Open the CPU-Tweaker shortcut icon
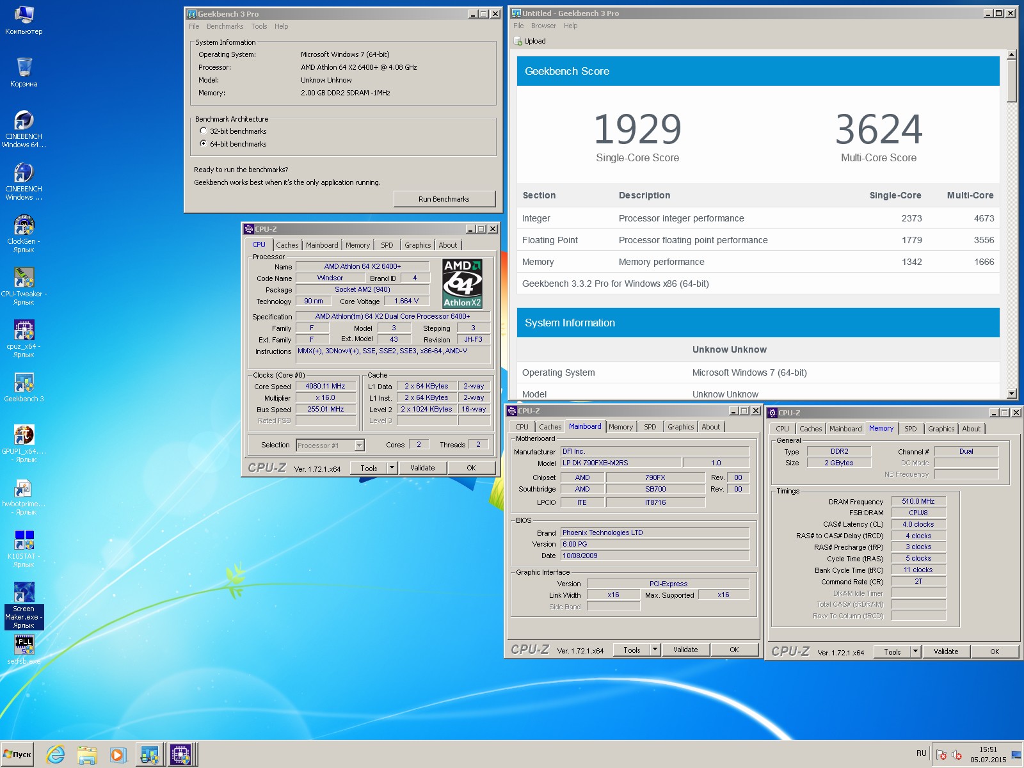Viewport: 1024px width, 768px height. 24,286
